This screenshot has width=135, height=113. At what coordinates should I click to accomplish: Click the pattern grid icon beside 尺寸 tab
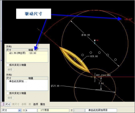point(2,104)
